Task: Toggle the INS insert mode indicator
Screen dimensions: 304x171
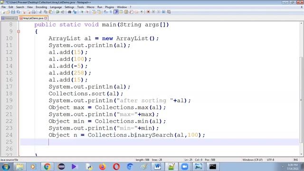Action: pyautogui.click(x=295, y=160)
